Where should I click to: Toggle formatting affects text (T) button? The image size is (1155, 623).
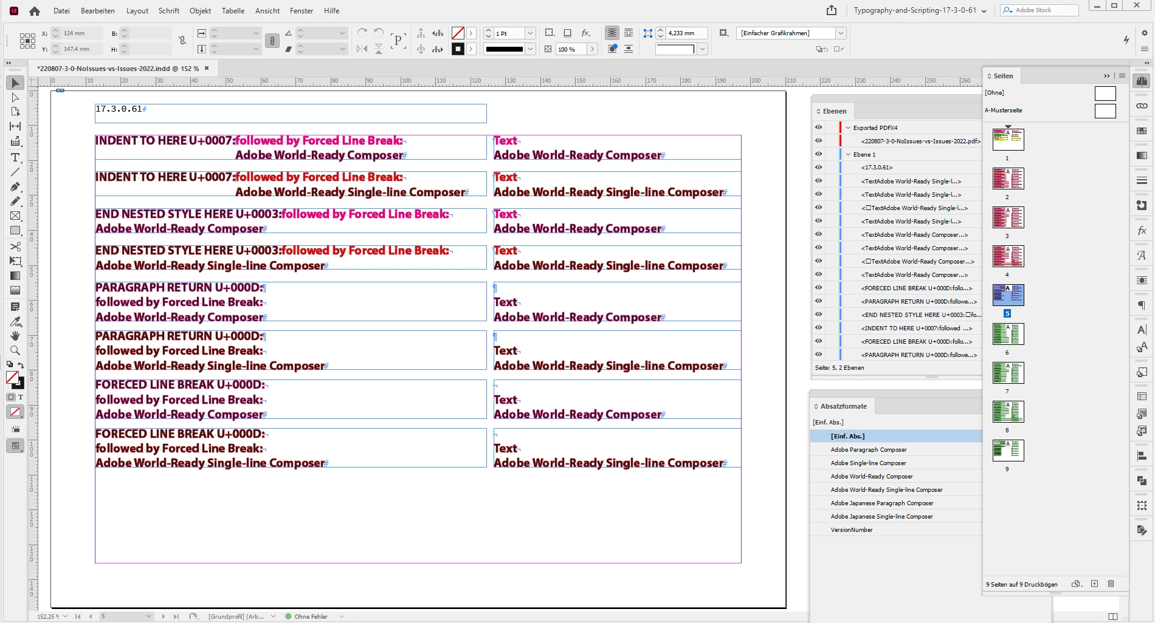point(21,397)
